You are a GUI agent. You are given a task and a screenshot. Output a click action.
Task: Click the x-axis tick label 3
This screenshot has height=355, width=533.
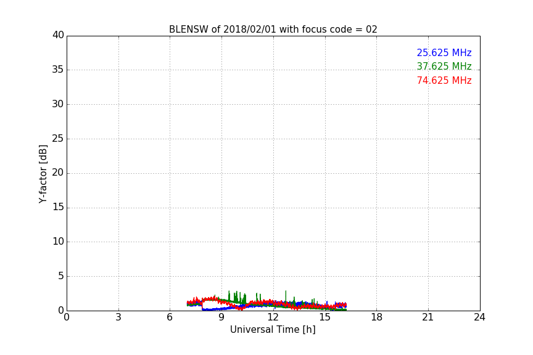(118, 317)
